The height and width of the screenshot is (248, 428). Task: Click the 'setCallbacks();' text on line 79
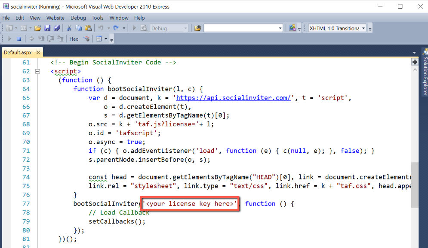coord(117,221)
